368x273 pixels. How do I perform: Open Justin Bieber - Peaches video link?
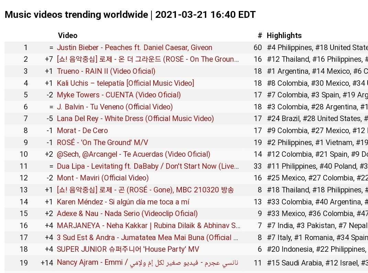(134, 48)
